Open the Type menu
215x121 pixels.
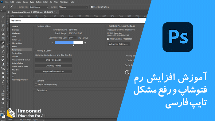click(x=32, y=2)
